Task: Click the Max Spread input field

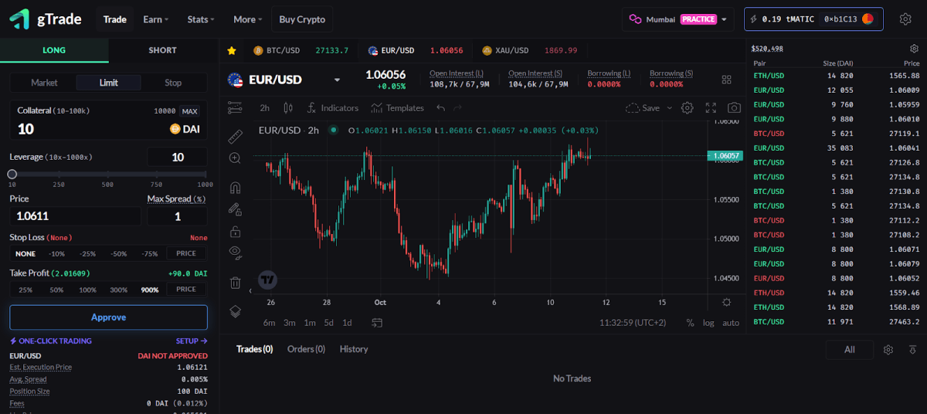Action: tap(177, 216)
